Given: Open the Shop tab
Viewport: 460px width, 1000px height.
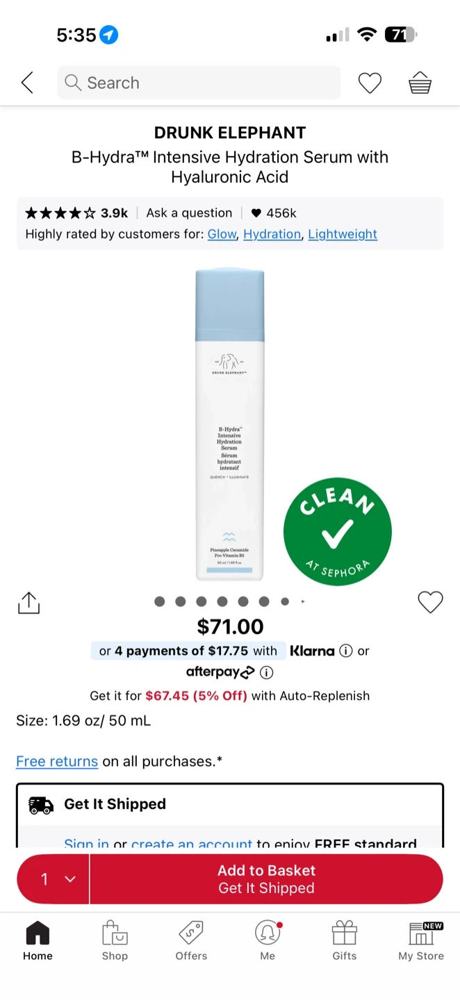Looking at the screenshot, I should pos(115,941).
